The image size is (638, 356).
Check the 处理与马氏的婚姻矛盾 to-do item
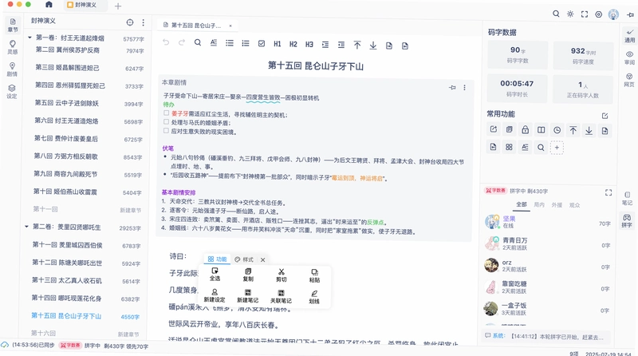pyautogui.click(x=166, y=122)
